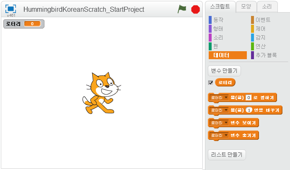Click the 리스트 만들기 button
Viewport: 290px width, 170px height.
[x=227, y=154]
